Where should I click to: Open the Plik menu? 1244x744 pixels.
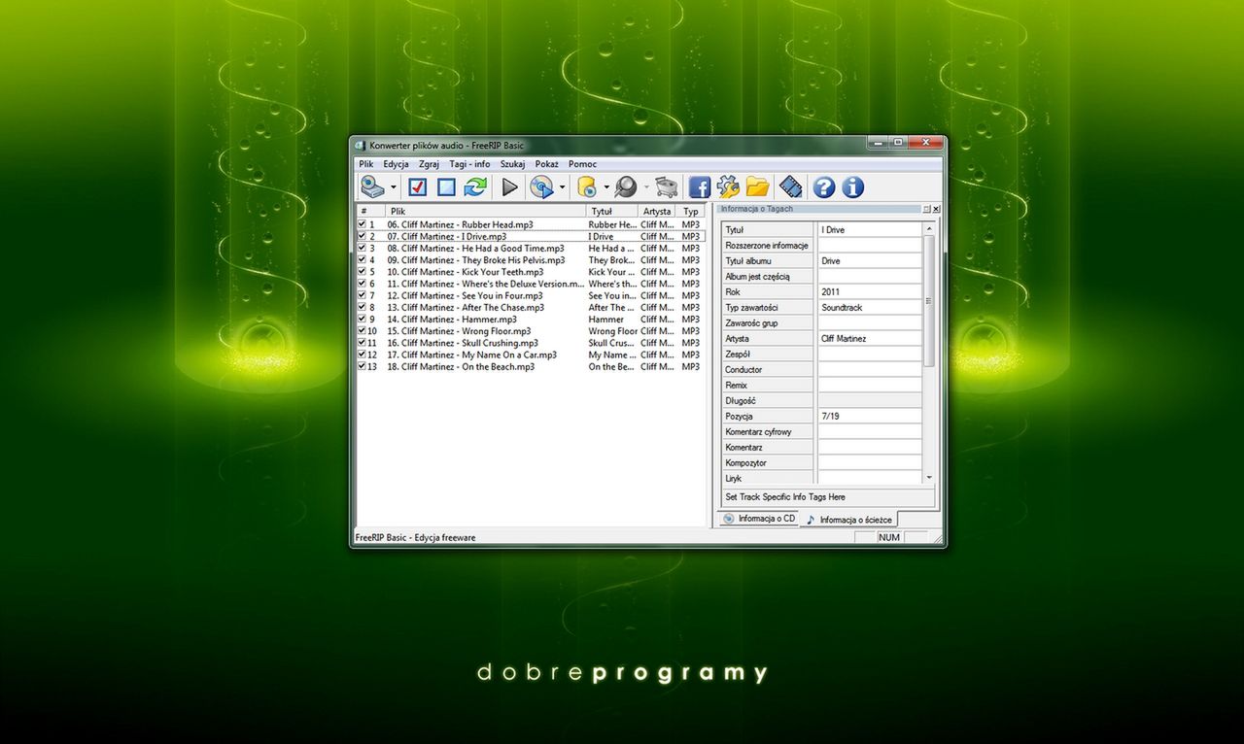365,163
